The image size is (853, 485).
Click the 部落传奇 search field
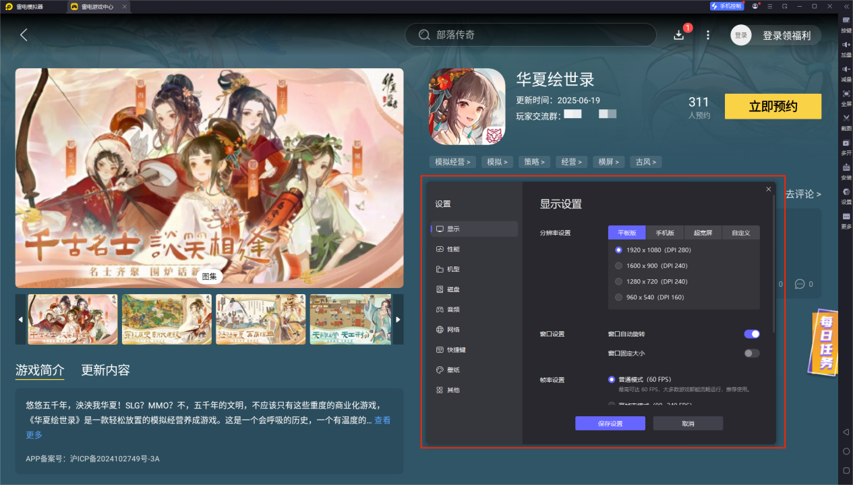[530, 35]
